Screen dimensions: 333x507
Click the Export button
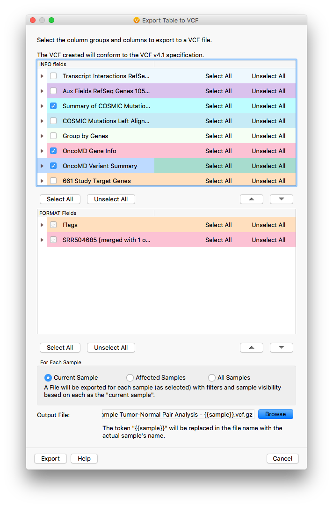(51, 458)
